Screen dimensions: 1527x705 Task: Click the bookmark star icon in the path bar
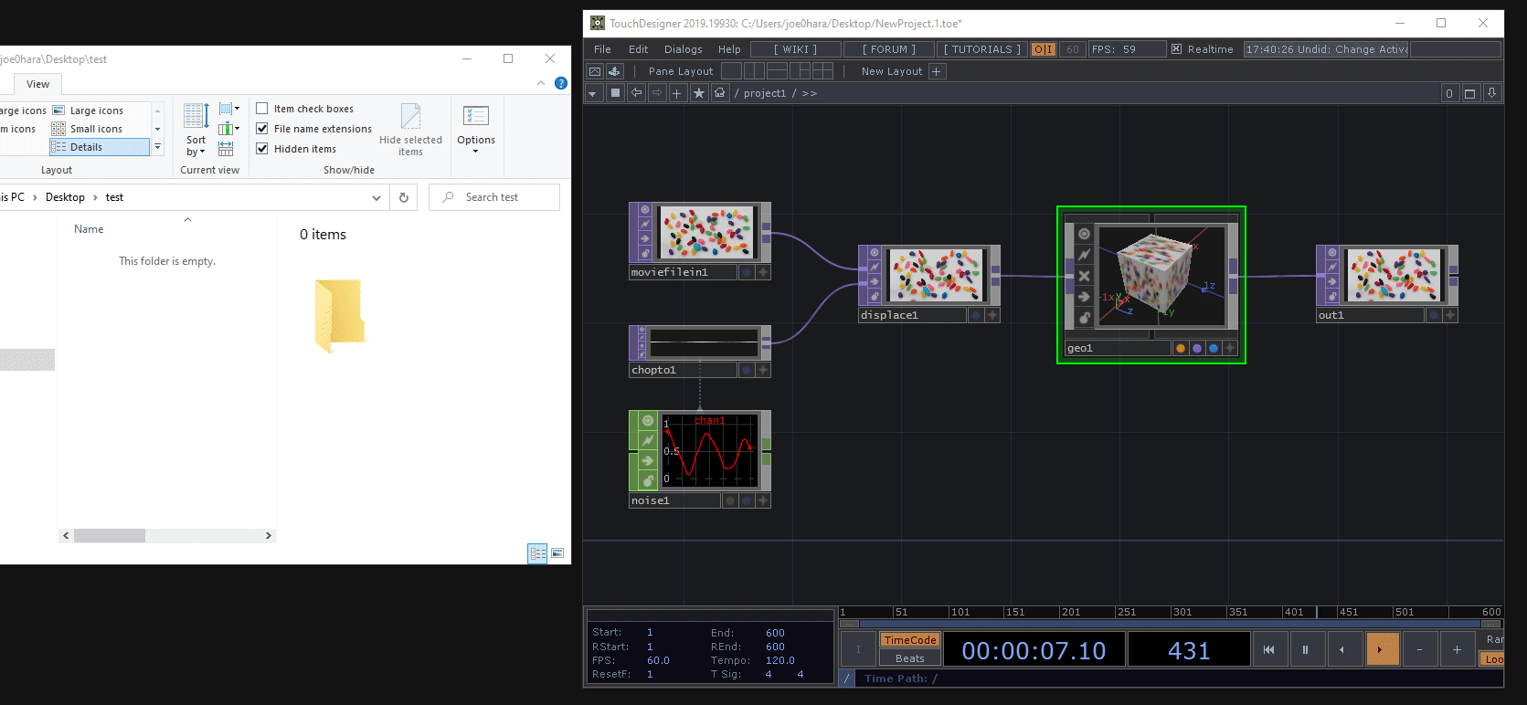pyautogui.click(x=699, y=93)
